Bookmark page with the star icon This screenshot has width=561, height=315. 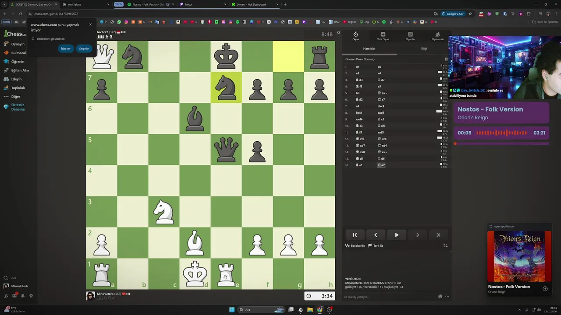(x=470, y=14)
